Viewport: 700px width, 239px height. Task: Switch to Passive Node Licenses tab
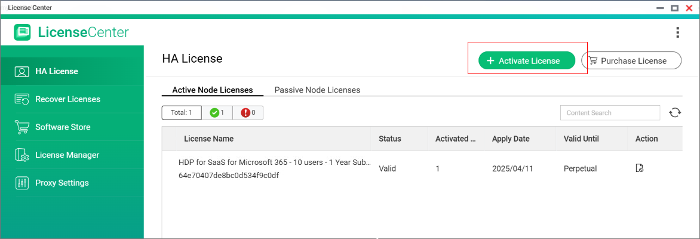317,90
